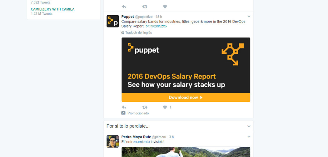Retweet the tweet above the Puppet post
Image resolution: width=328 pixels, height=157 pixels.
tap(145, 7)
